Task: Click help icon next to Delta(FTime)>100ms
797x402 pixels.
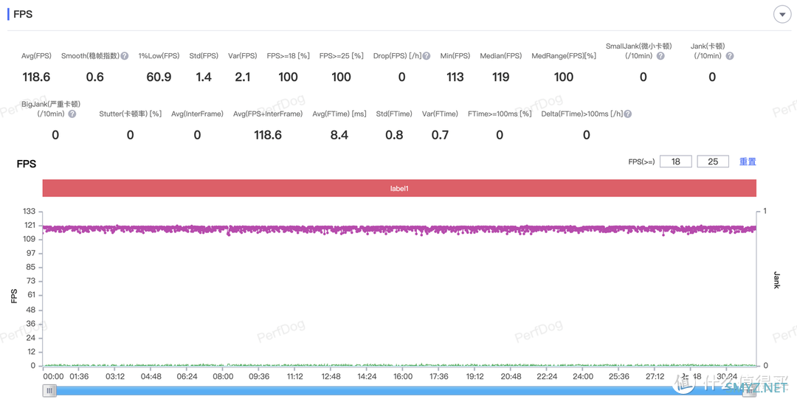Action: tap(628, 114)
